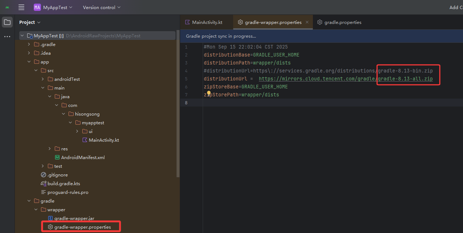Collapse the gradle folder chevron
This screenshot has width=463, height=233.
click(29, 201)
